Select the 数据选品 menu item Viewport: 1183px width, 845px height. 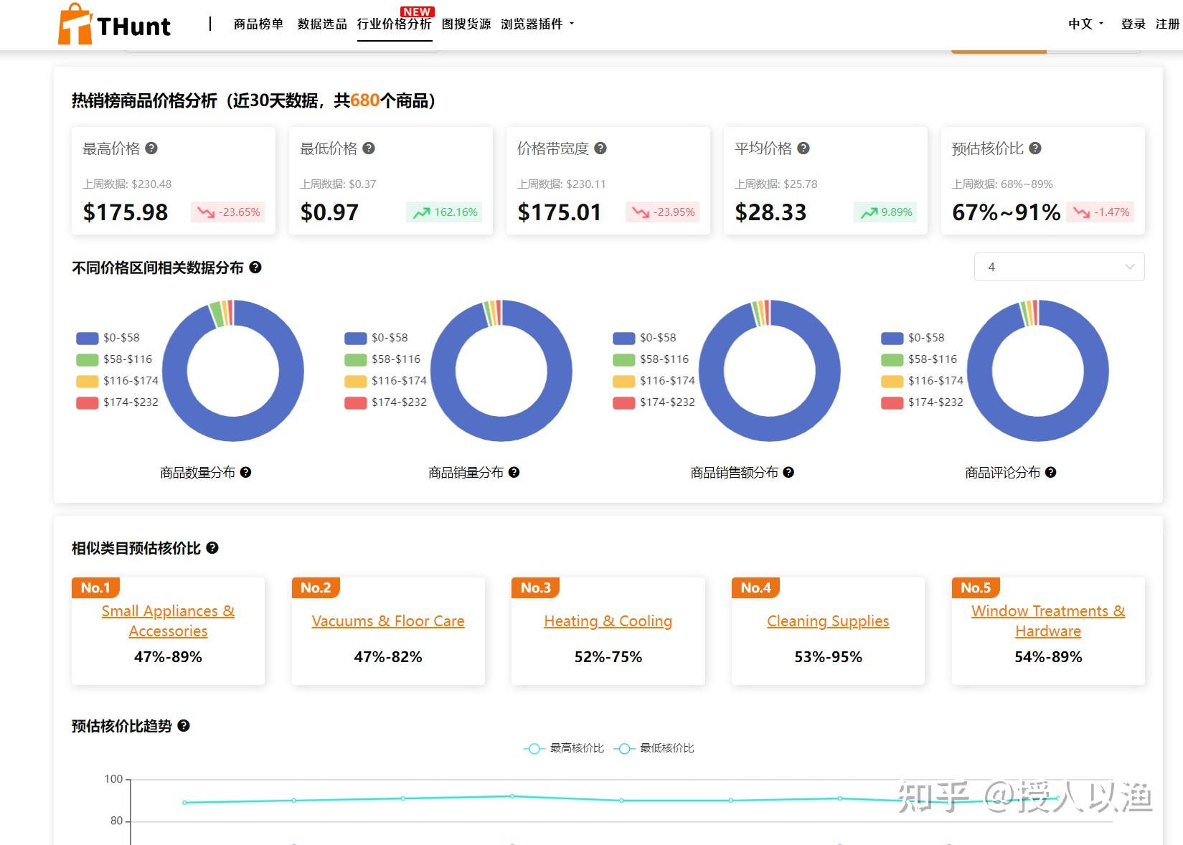(x=321, y=23)
